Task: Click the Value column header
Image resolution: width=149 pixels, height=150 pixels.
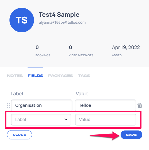Action: [82, 94]
